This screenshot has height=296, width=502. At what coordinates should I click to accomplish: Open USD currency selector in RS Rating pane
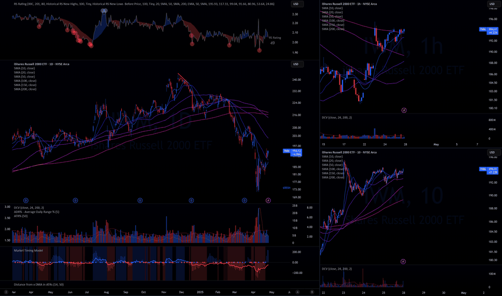pos(297,4)
